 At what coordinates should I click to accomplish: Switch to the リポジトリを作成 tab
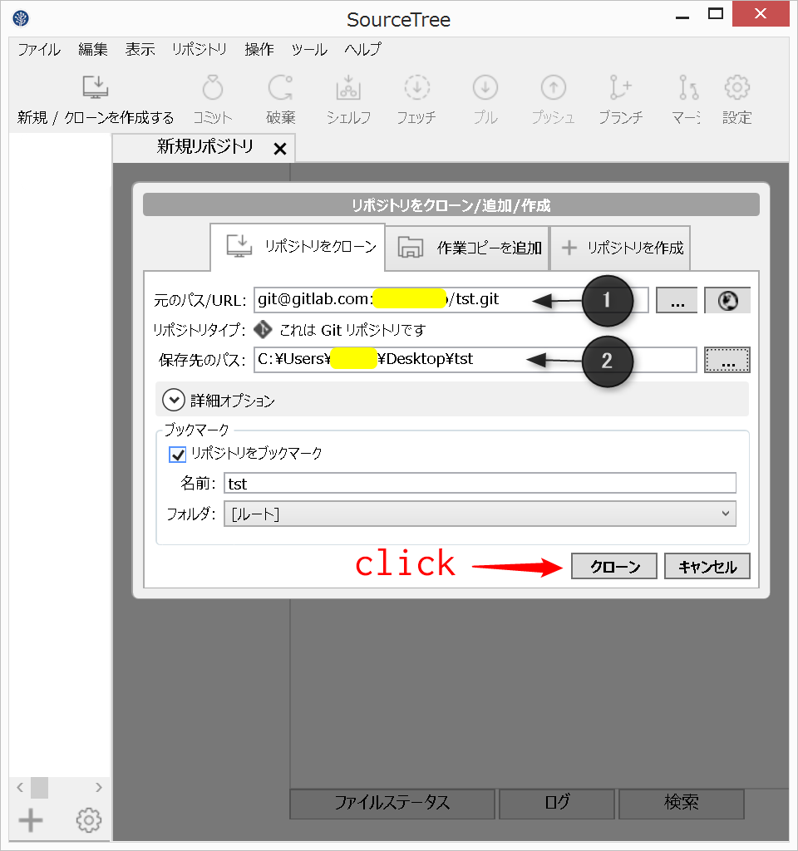[x=621, y=248]
